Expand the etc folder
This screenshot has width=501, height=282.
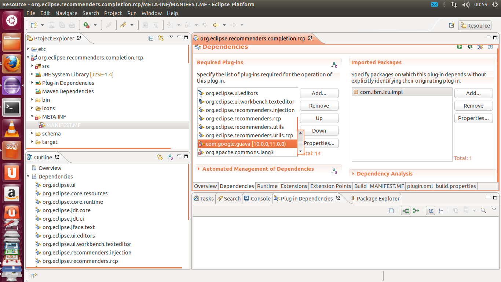28,49
